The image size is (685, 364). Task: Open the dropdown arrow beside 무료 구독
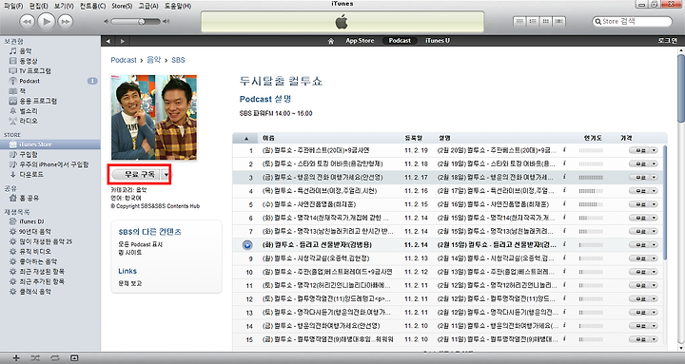(166, 175)
